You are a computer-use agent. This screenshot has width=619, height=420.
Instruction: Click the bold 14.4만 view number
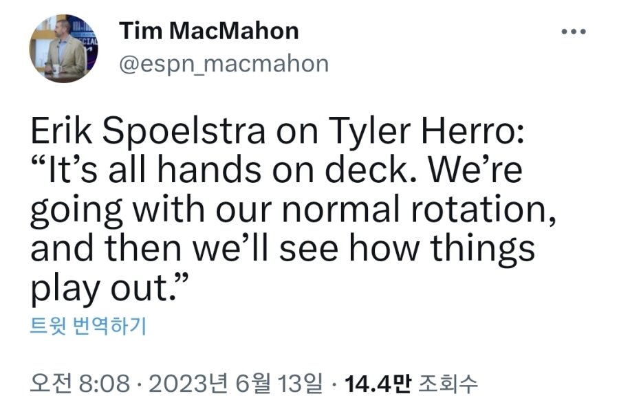378,383
